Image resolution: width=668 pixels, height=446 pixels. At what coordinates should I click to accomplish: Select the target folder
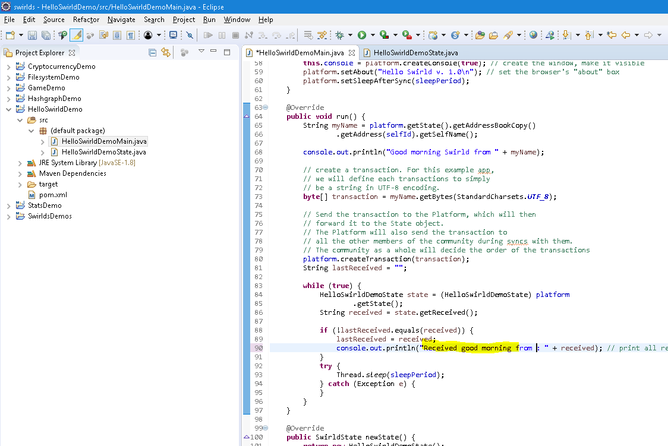48,184
